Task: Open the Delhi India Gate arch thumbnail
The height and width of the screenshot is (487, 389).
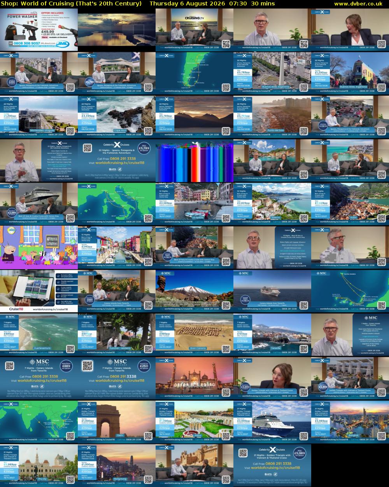Action: (x=117, y=422)
